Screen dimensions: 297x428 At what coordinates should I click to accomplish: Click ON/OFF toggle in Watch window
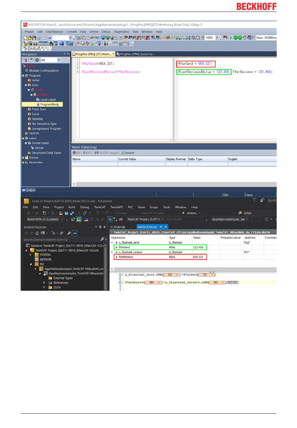(x=106, y=153)
